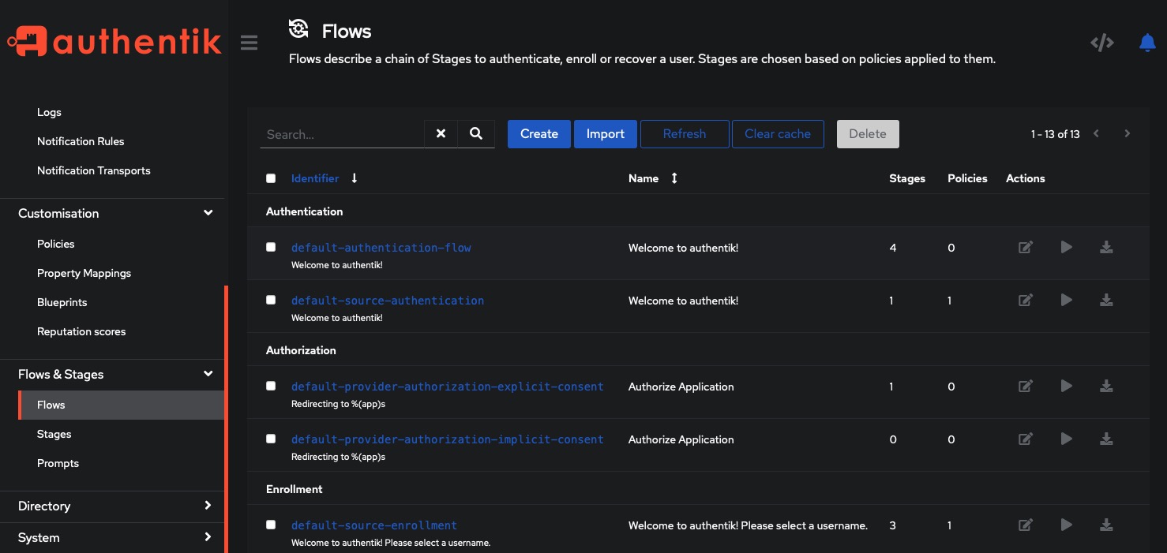This screenshot has height=553, width=1167.
Task: Open the default-authentication-flow link
Action: [381, 247]
